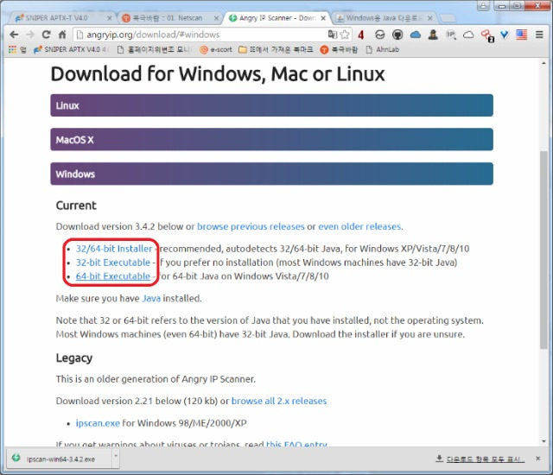Open the US flag extension icon

(x=521, y=35)
